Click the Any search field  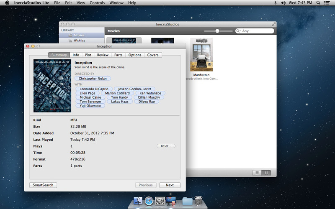[x=255, y=31]
